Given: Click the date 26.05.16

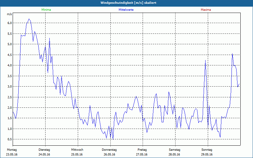Looking at the screenshot, I should click(x=109, y=155).
